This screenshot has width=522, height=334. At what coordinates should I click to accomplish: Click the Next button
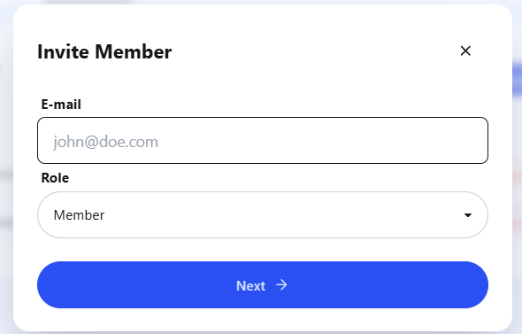[x=263, y=284]
